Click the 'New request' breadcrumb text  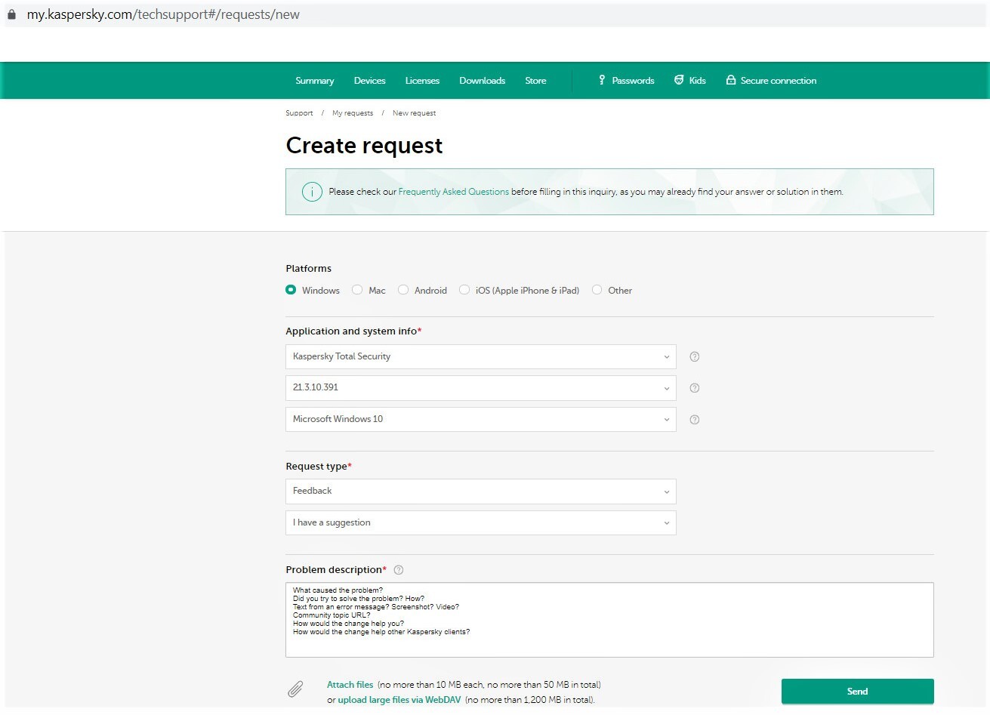coord(415,113)
